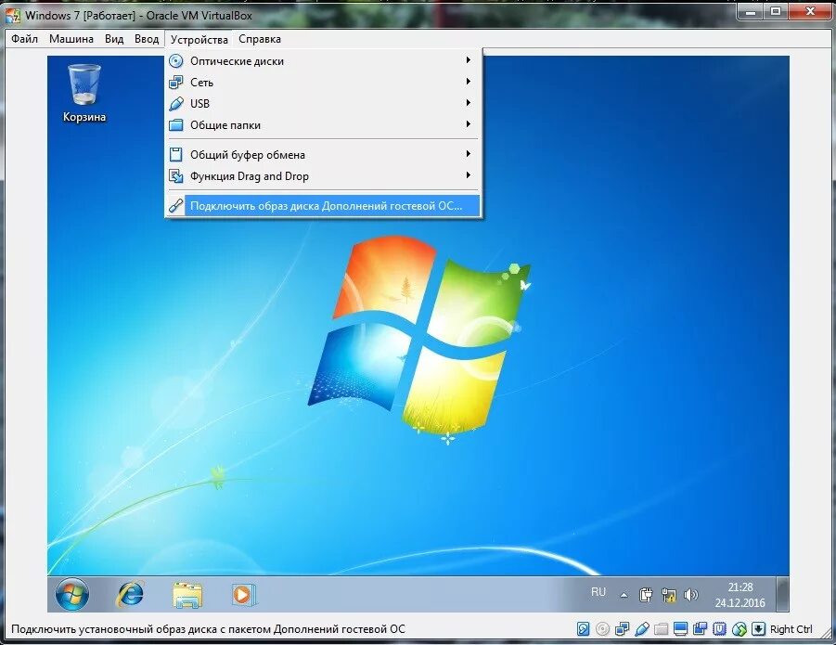
Task: Expand Общий буфер обмена submenu
Action: [324, 155]
